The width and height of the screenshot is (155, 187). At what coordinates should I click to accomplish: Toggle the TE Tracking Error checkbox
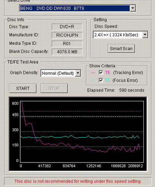click(101, 72)
